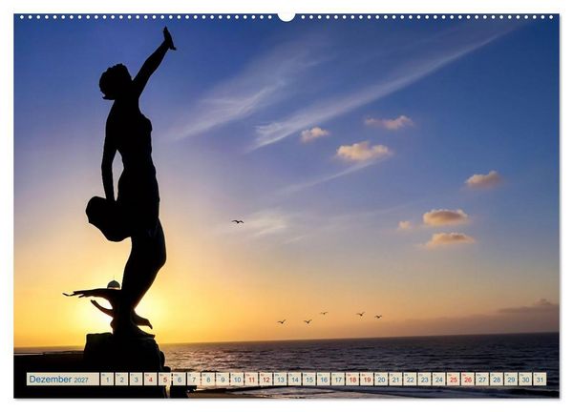Select day 10 in the calendar strip
This screenshot has width=573, height=412.
click(237, 379)
